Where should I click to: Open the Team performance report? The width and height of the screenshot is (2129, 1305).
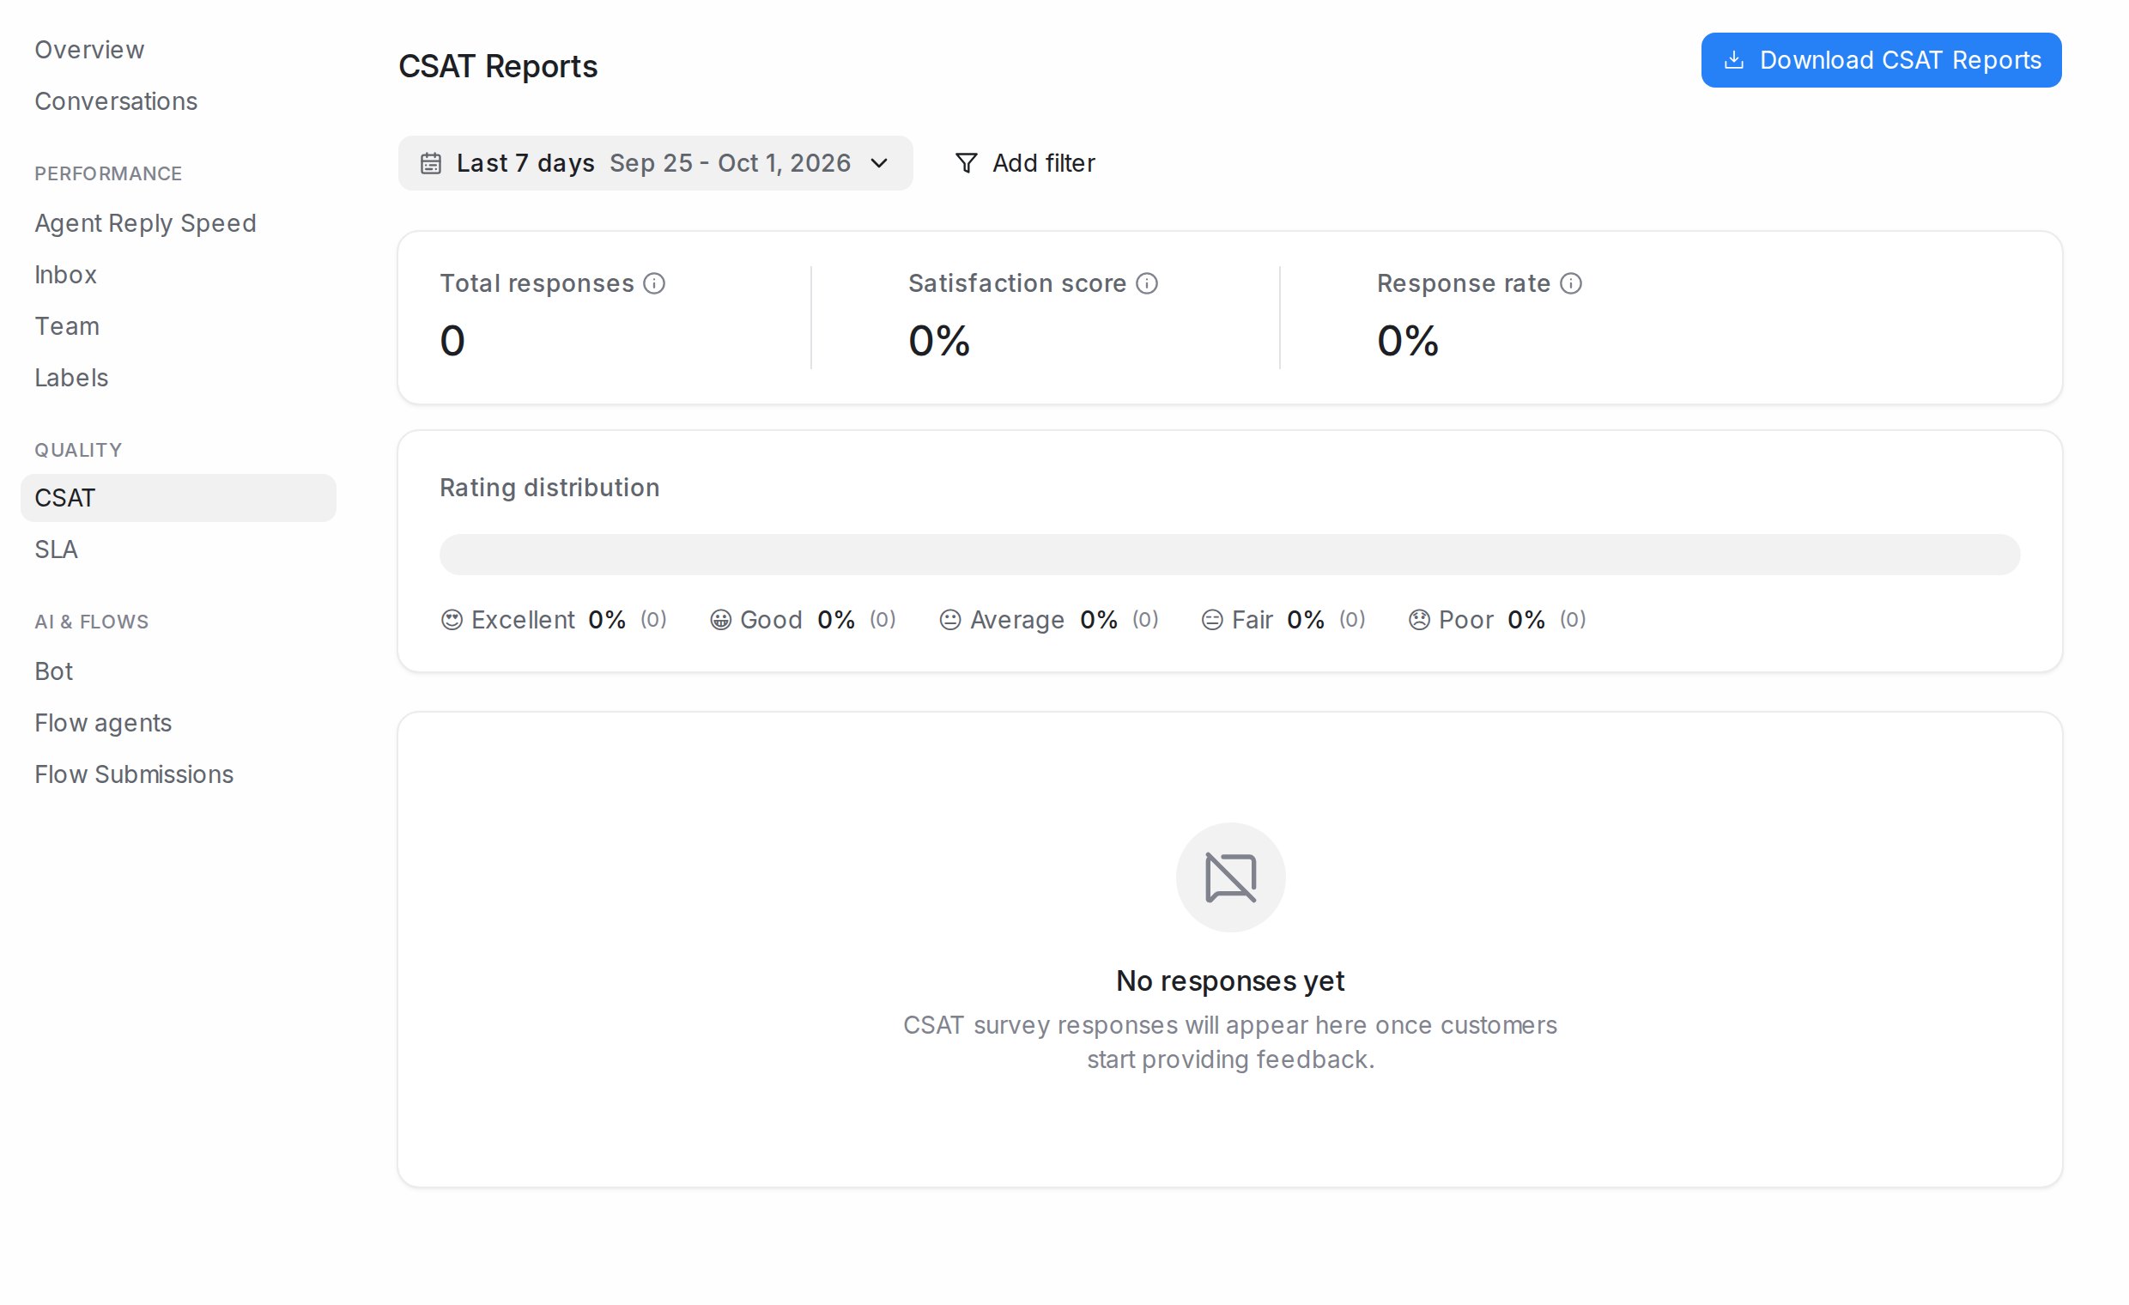(x=68, y=327)
